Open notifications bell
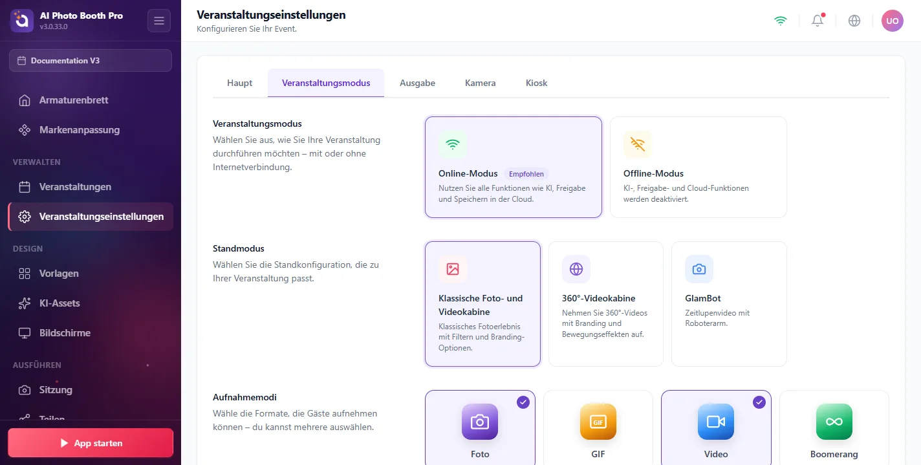Screen dimensions: 921x465 (818, 21)
